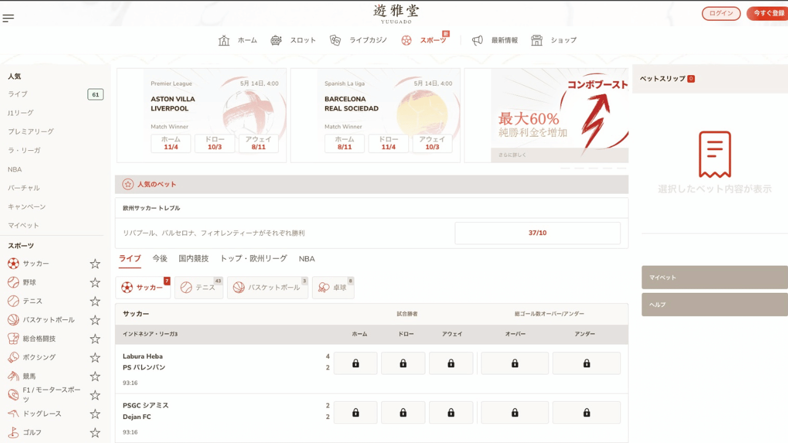Select Aston Villa home odds 11/4

[x=171, y=143]
